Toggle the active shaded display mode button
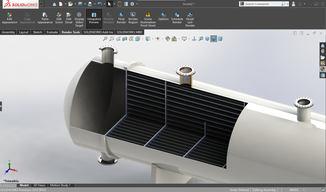Screen dimensions: 326x192 213,39
